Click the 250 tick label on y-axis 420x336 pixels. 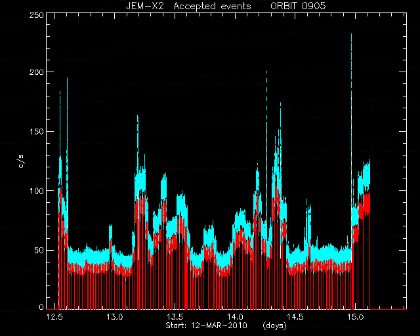[35, 15]
